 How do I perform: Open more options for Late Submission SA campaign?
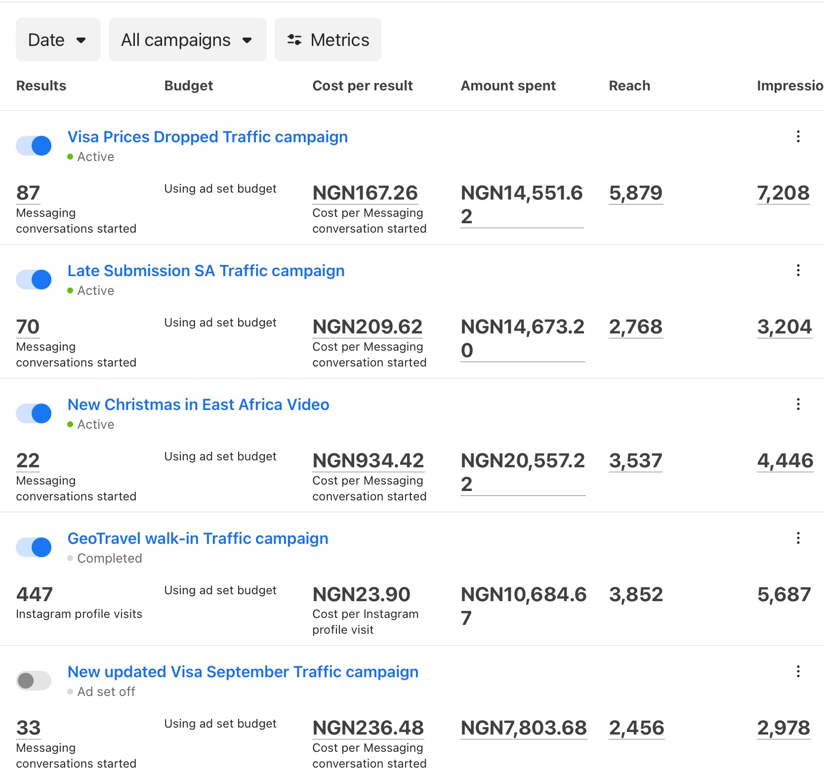(798, 270)
